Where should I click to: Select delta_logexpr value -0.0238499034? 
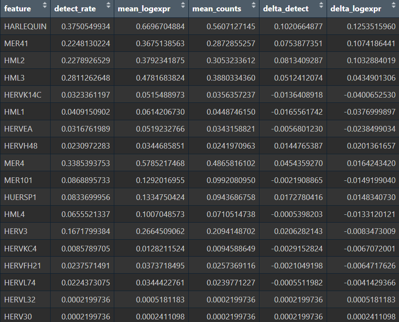(x=368, y=129)
